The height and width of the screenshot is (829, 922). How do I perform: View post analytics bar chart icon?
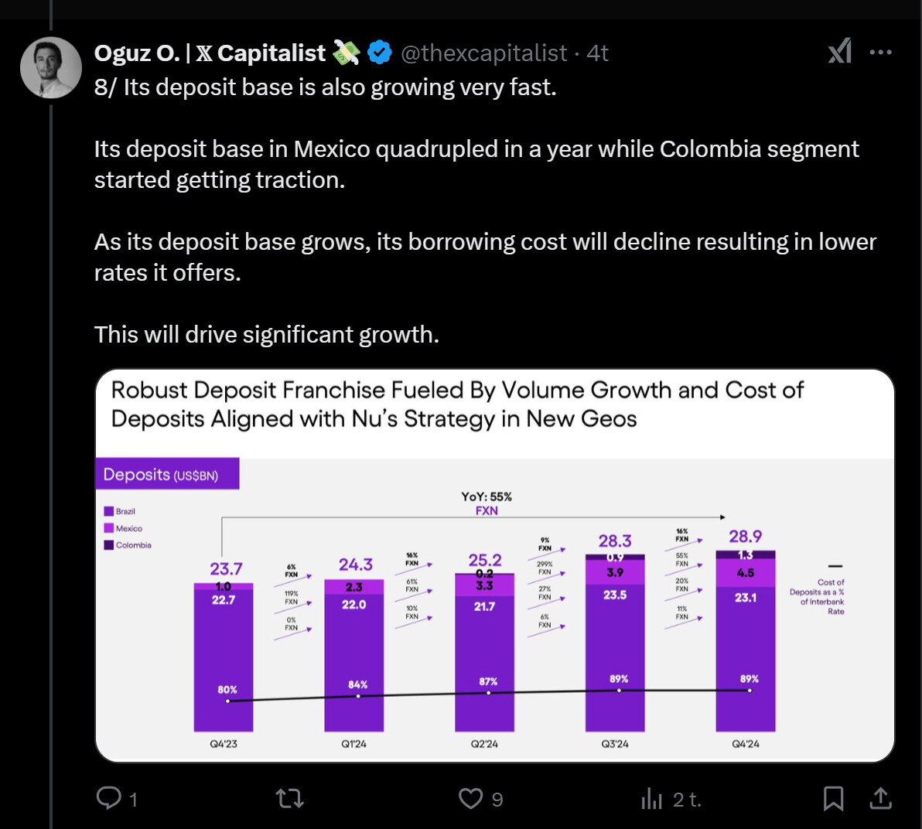652,798
